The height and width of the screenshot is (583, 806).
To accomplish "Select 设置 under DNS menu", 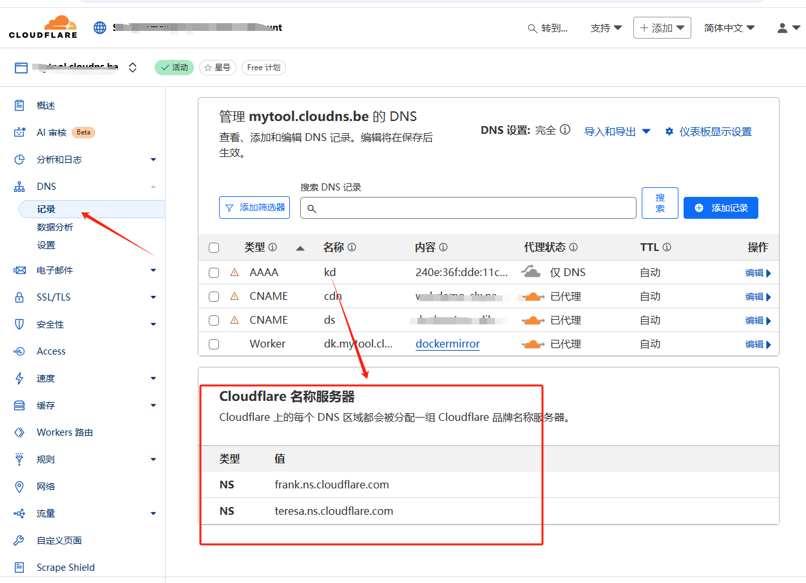I will [46, 245].
